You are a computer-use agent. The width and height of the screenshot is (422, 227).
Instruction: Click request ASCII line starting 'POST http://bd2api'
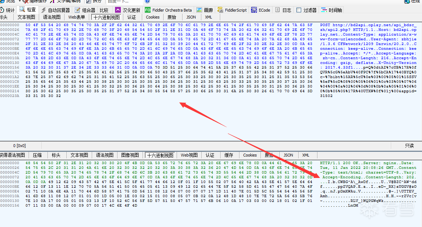[368, 25]
